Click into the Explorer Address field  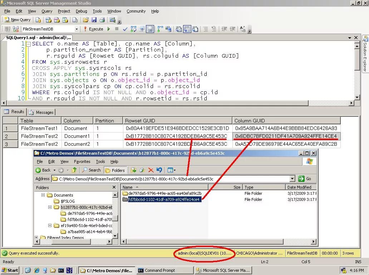pyautogui.click(x=171, y=179)
